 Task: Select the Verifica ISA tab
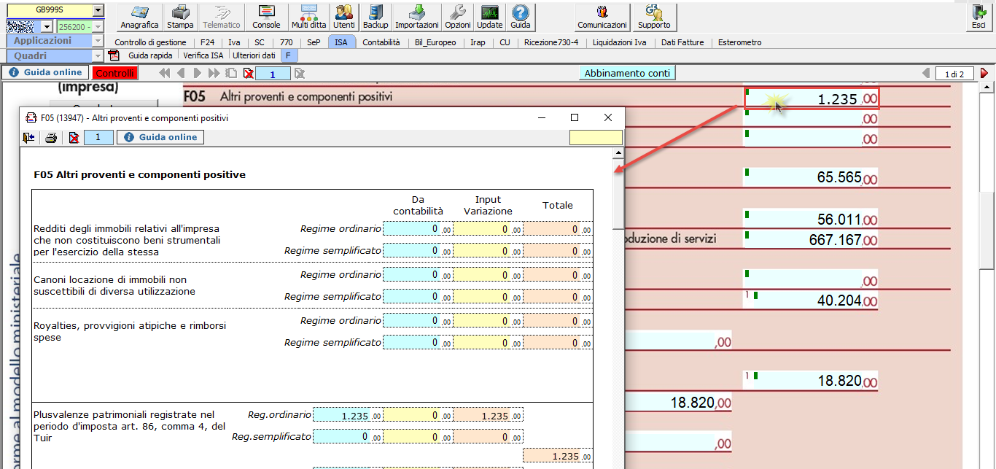pos(203,55)
